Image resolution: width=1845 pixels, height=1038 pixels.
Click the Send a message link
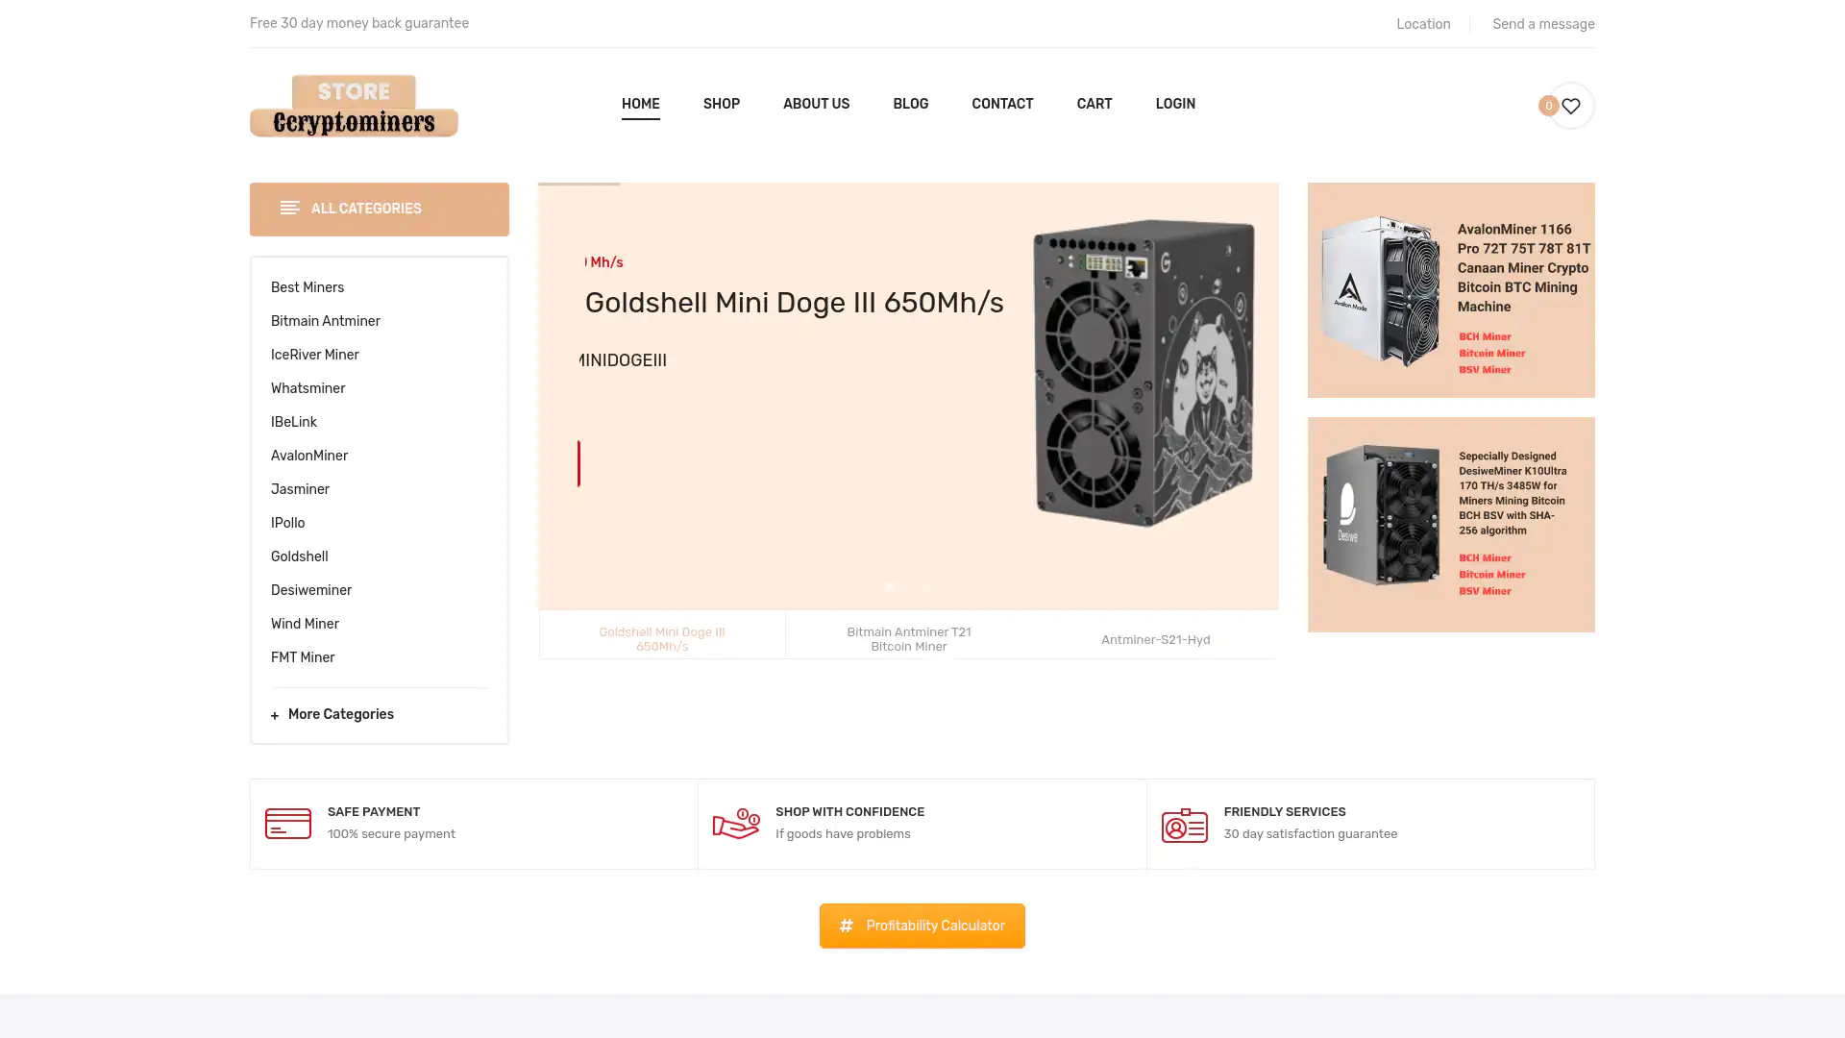coord(1543,24)
